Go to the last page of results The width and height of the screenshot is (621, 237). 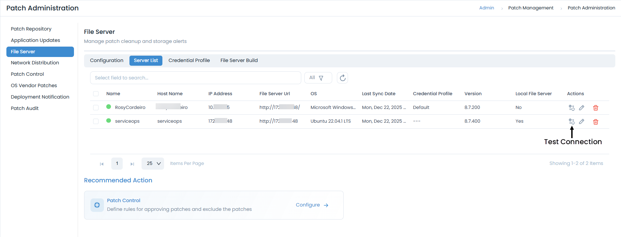(x=132, y=164)
